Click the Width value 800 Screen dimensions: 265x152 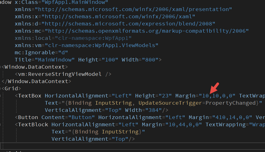tap(151, 59)
